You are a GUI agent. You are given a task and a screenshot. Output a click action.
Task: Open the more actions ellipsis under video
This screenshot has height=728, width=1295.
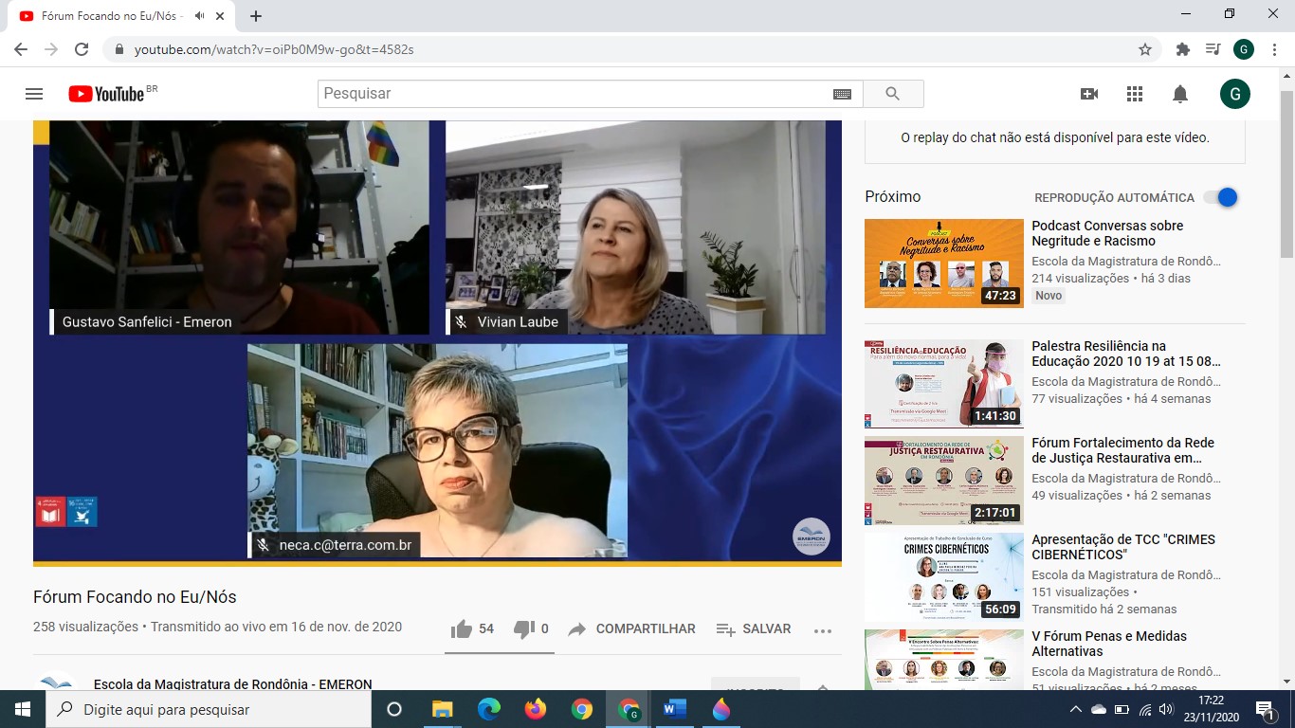coord(822,629)
